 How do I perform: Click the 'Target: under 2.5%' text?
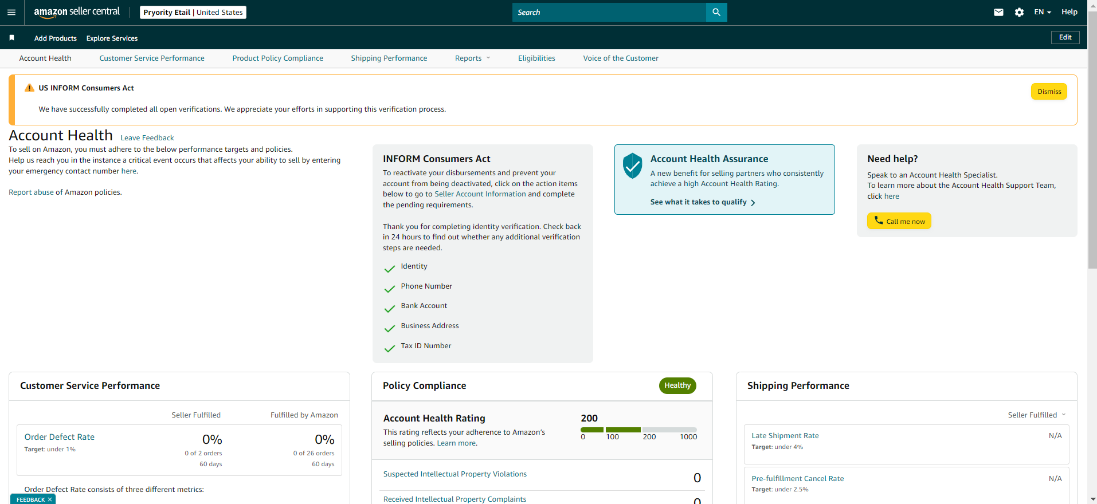point(780,490)
